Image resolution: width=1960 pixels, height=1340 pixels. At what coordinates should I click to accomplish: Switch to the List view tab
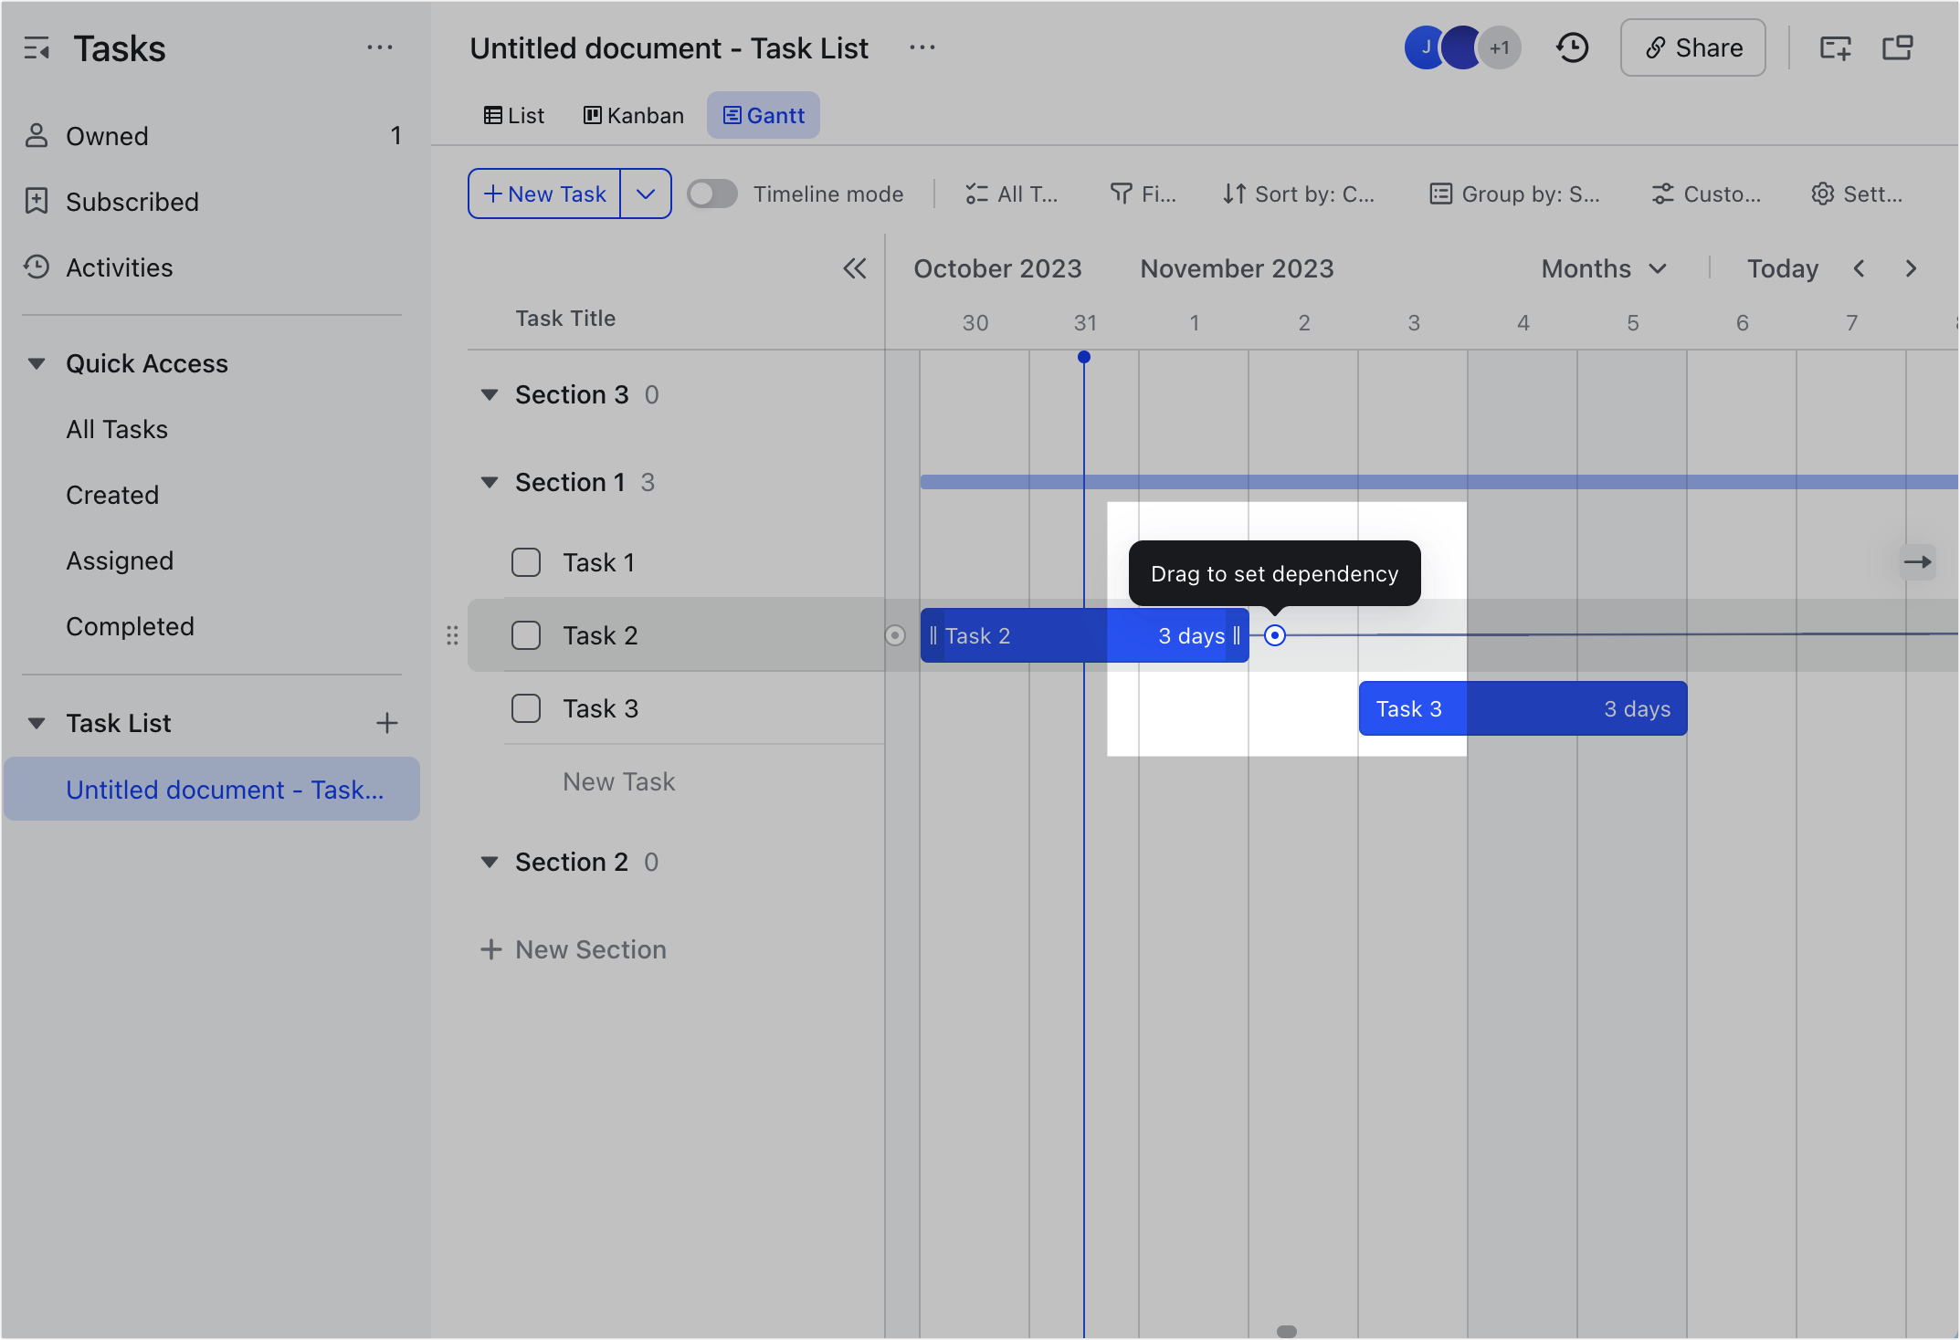(x=514, y=115)
